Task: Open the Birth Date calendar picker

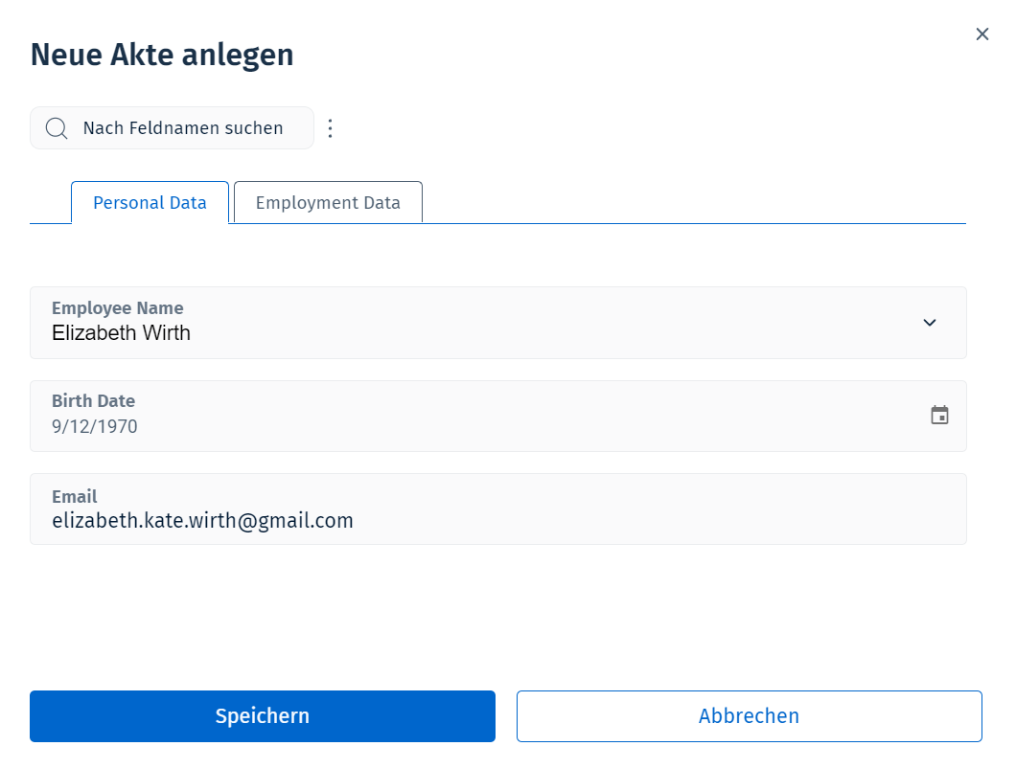Action: [939, 415]
